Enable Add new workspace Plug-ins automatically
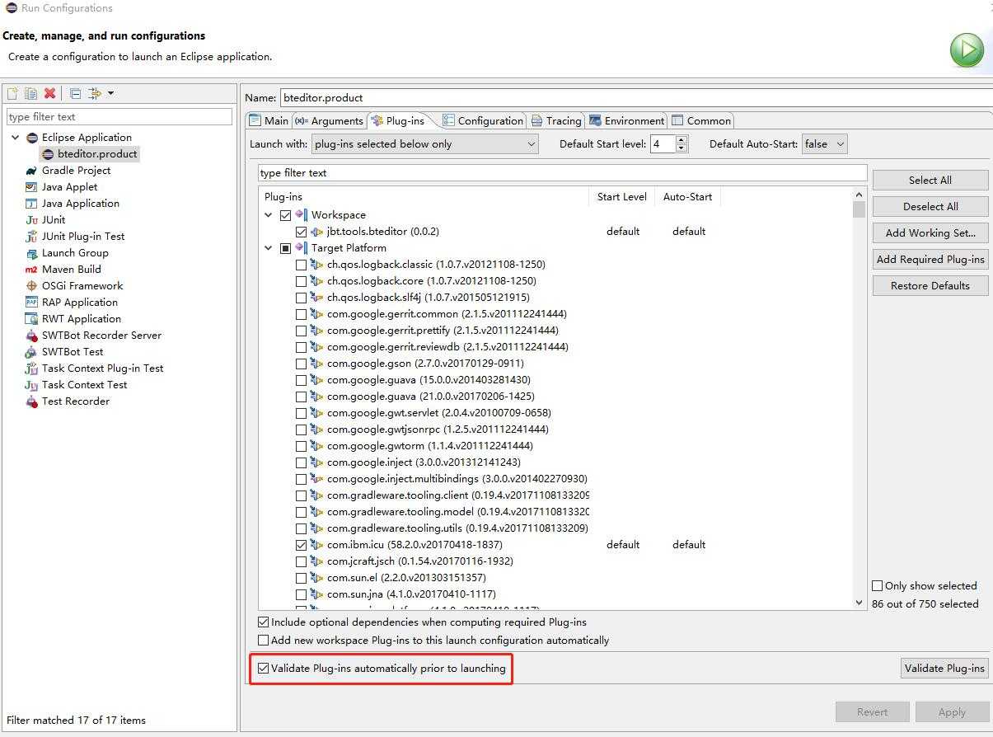This screenshot has height=737, width=993. click(x=264, y=641)
